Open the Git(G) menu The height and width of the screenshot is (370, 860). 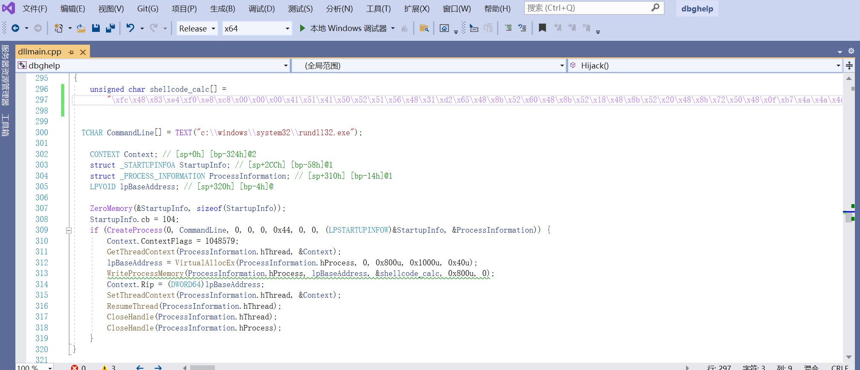148,9
